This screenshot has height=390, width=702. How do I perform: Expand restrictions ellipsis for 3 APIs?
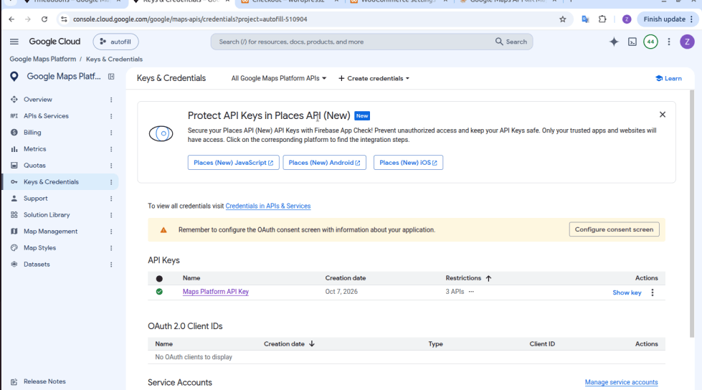pos(471,292)
